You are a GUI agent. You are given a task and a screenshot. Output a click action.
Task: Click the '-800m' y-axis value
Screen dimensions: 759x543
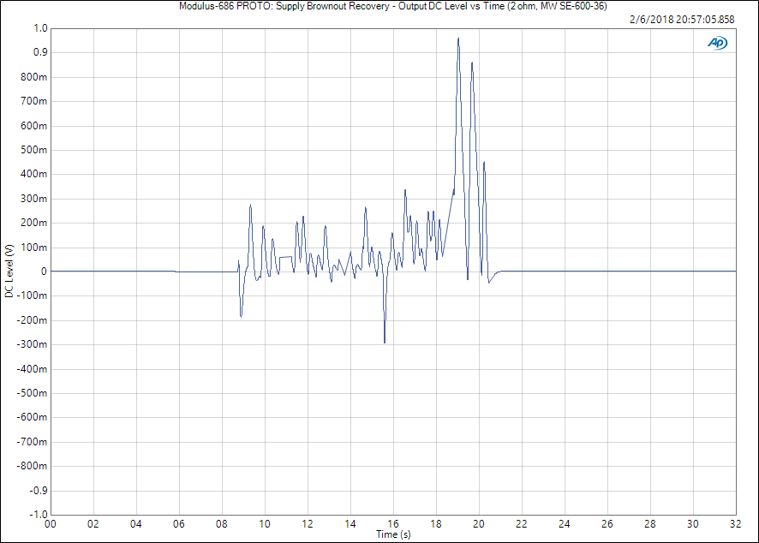pos(32,466)
